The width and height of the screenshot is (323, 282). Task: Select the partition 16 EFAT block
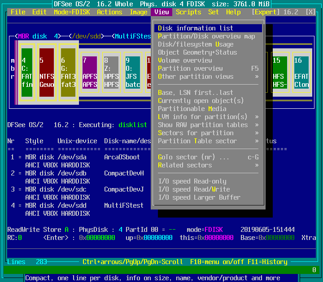point(301,72)
